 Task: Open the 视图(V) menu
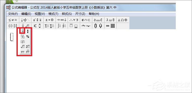pyautogui.click(x=40, y=14)
